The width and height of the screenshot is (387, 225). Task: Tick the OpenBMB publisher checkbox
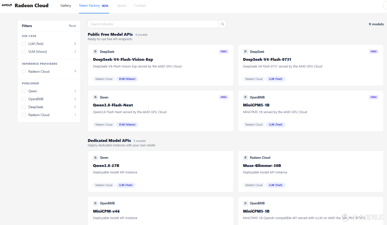pyautogui.click(x=24, y=99)
